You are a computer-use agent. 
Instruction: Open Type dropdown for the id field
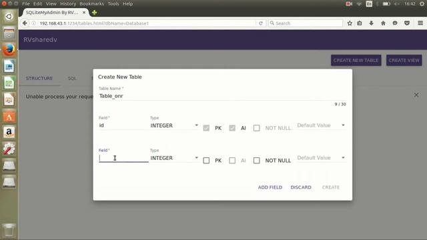(174, 125)
